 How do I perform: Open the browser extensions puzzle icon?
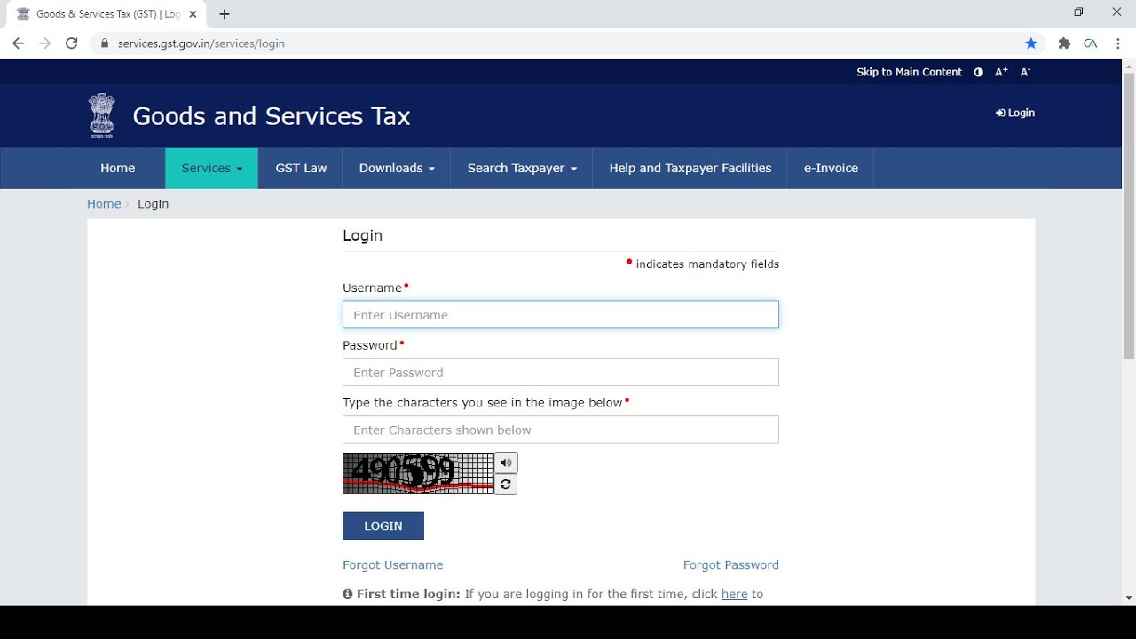pos(1064,43)
